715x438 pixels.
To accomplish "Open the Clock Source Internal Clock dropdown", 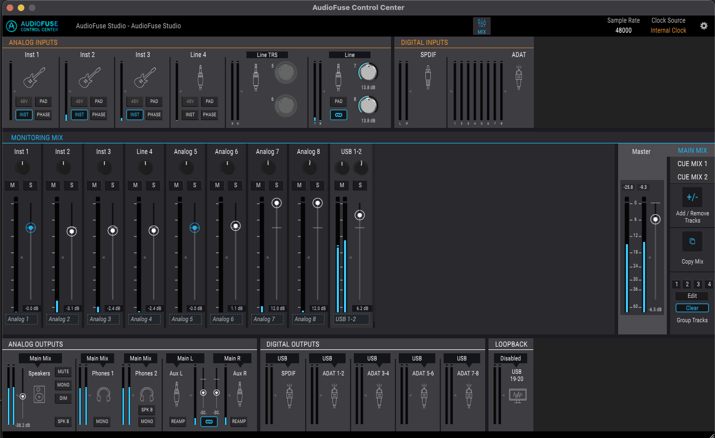I will point(668,30).
